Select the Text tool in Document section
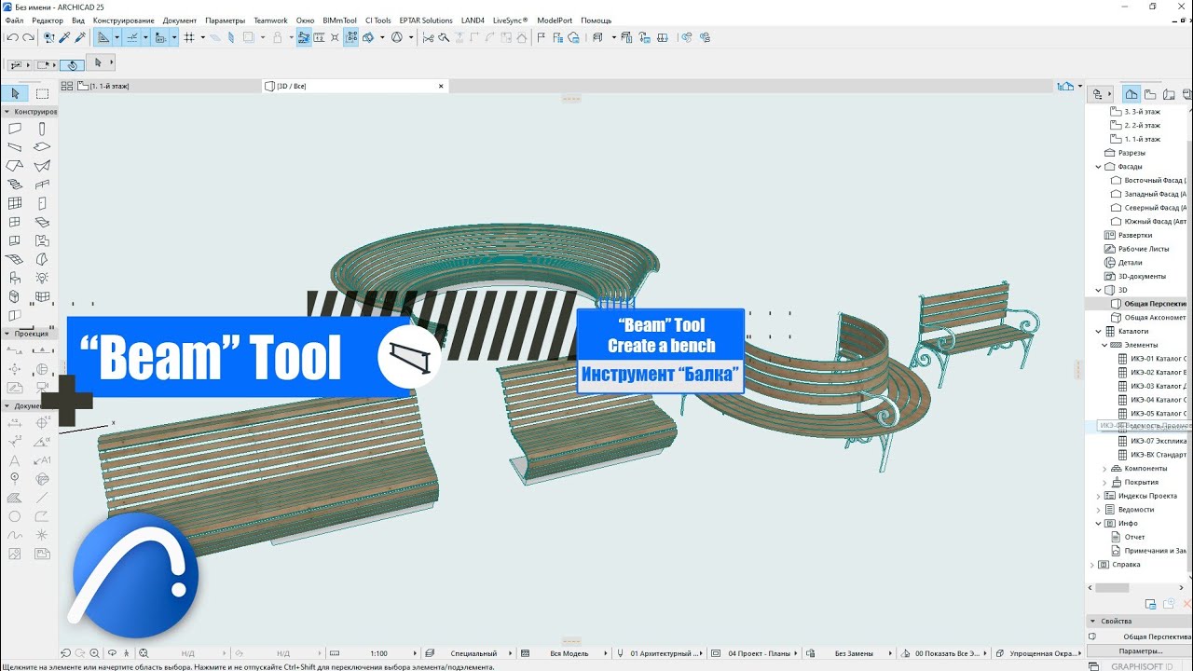The width and height of the screenshot is (1193, 671). click(15, 460)
